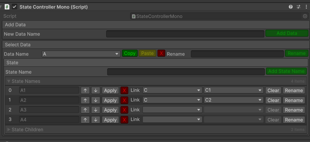Move state A1 down

coord(96,91)
